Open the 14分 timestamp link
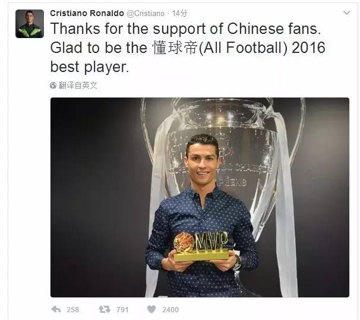 click(x=179, y=14)
